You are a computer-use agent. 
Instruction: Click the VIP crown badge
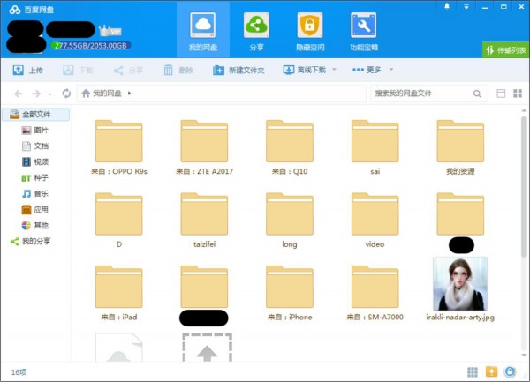[110, 31]
